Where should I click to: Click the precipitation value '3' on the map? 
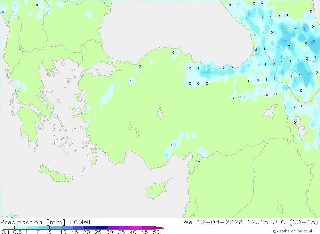point(274,63)
